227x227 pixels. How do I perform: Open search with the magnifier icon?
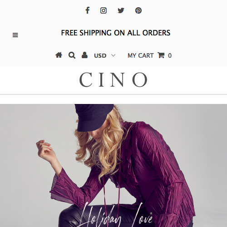[x=72, y=55]
